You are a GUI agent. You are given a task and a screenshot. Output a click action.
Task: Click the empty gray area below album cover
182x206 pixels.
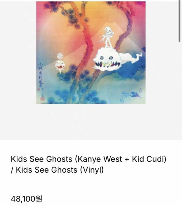91,122
